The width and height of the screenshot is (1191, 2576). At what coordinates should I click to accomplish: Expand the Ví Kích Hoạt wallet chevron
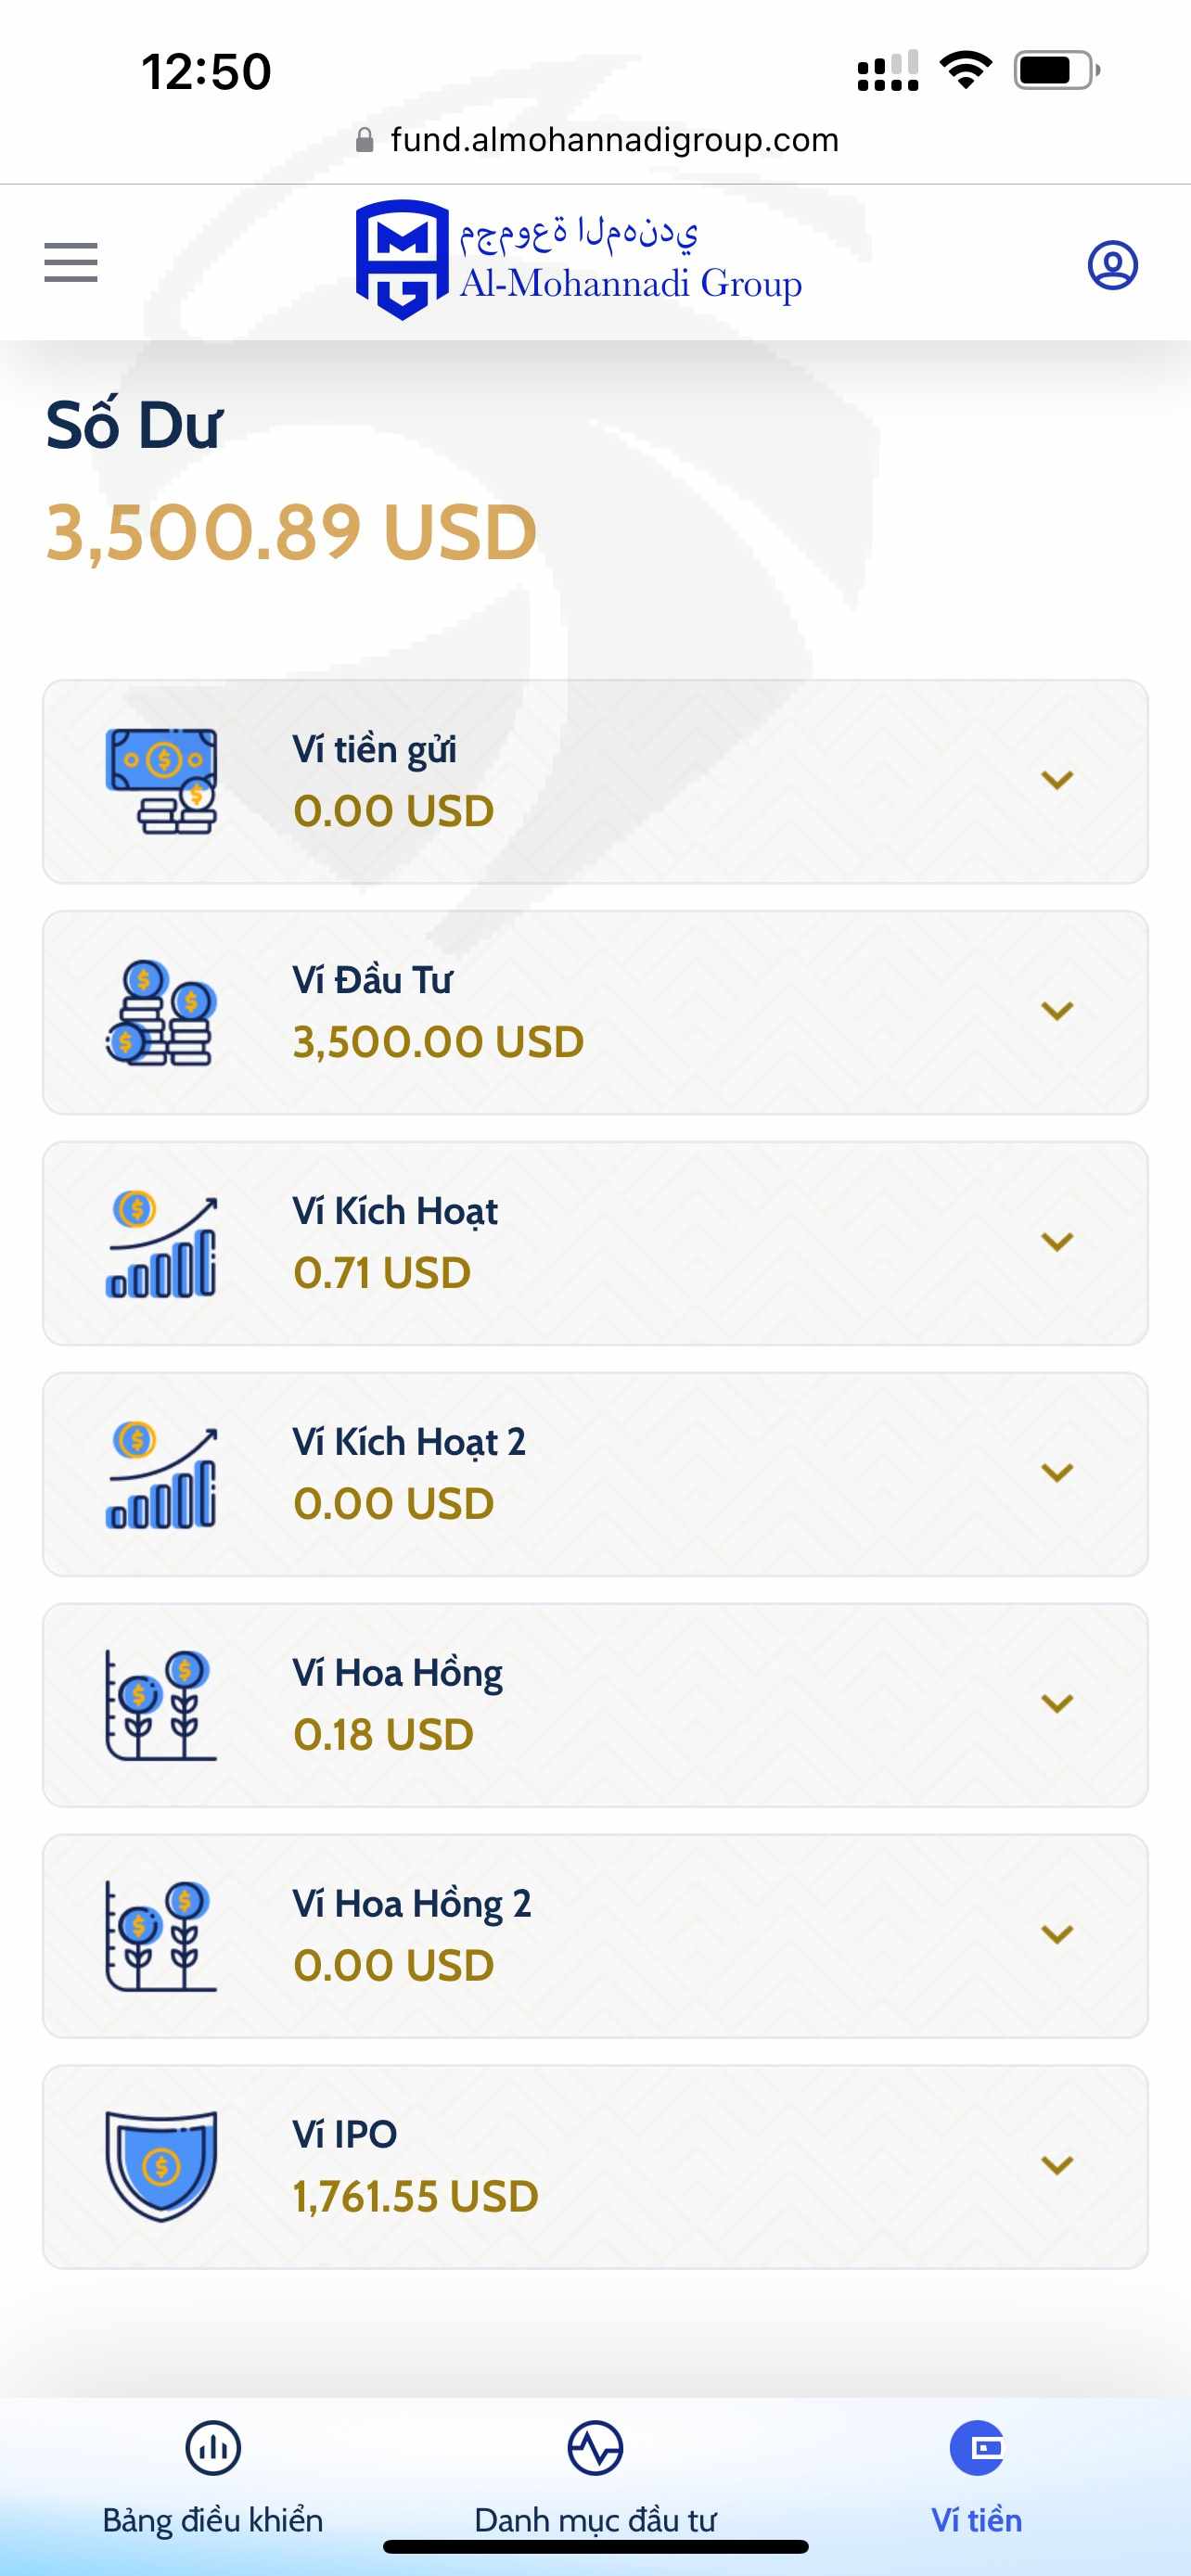(x=1057, y=1242)
